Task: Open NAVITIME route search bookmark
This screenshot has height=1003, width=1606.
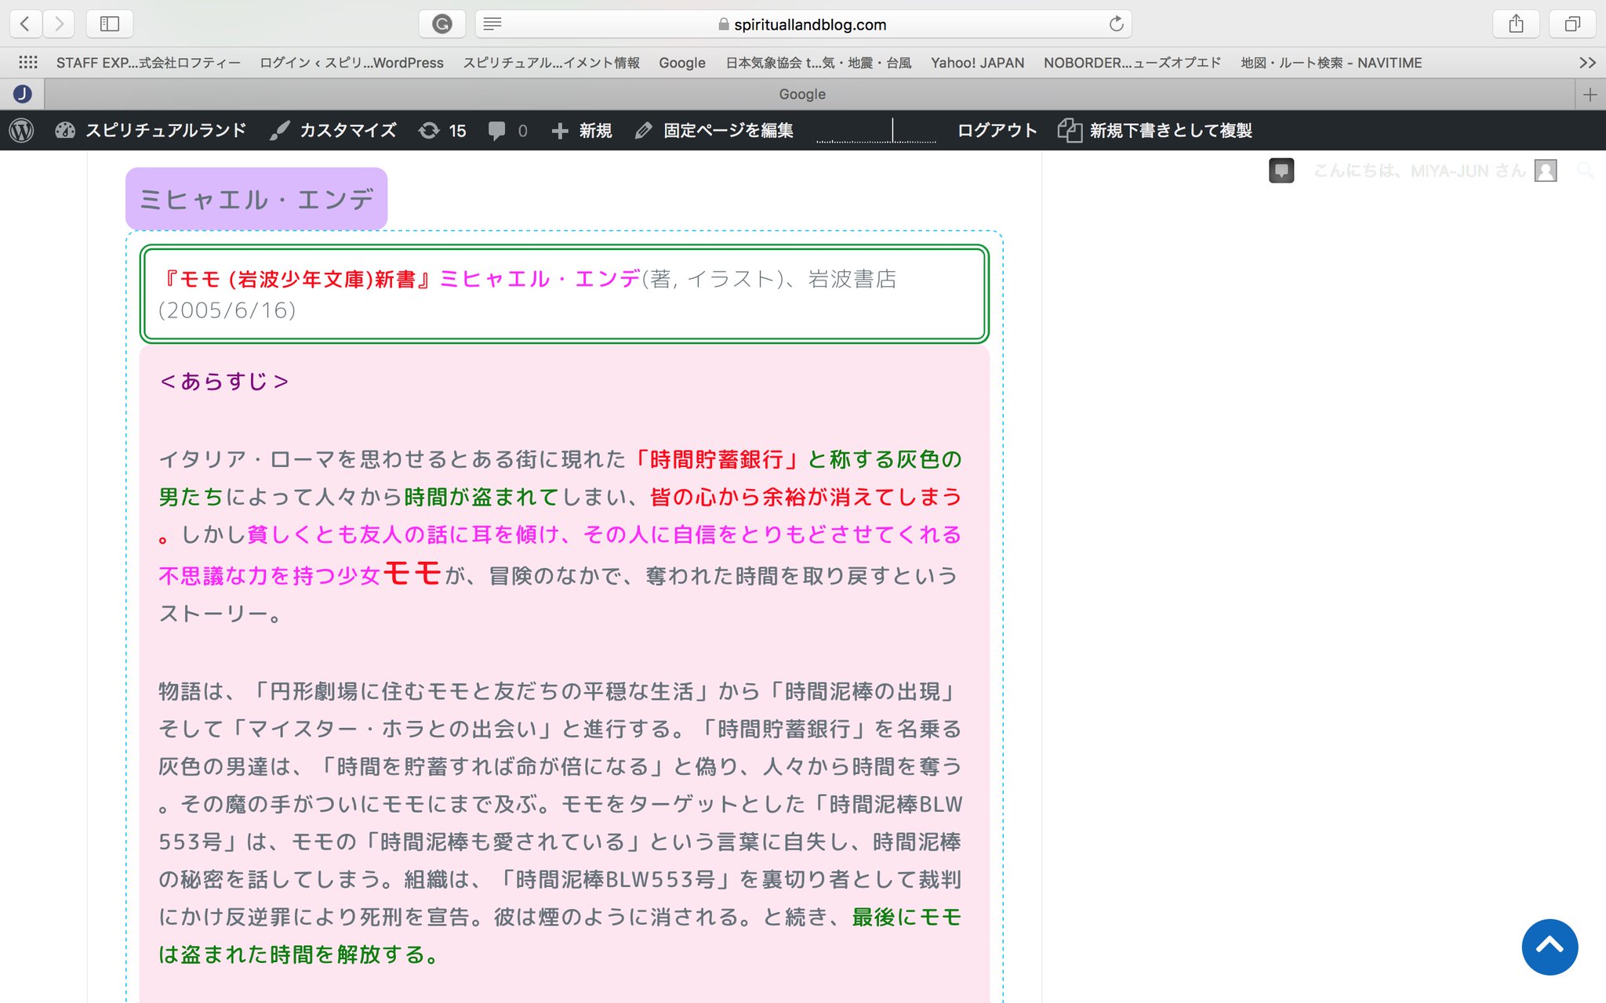Action: click(x=1331, y=63)
